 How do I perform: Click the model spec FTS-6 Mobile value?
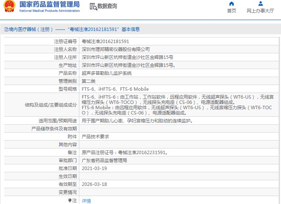[x=134, y=89]
